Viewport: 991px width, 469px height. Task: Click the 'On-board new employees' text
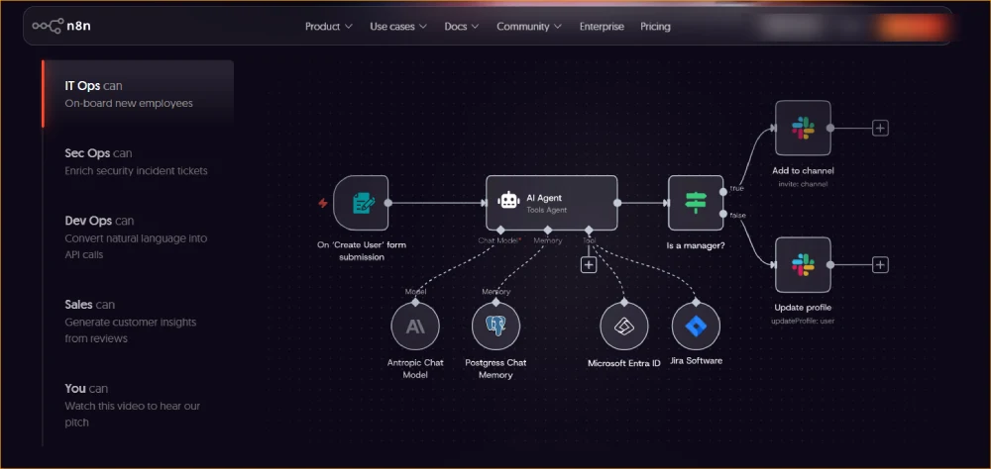coord(128,103)
